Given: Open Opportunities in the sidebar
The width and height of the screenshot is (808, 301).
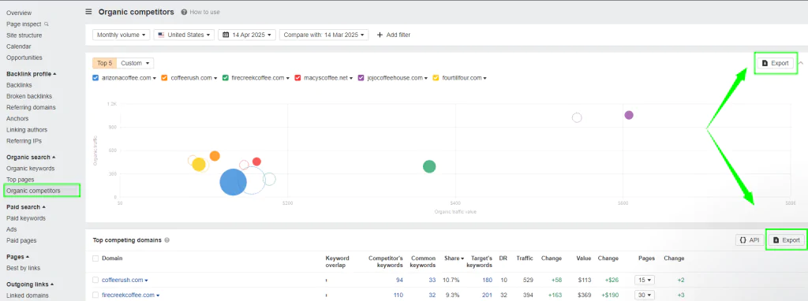Looking at the screenshot, I should pyautogui.click(x=24, y=58).
